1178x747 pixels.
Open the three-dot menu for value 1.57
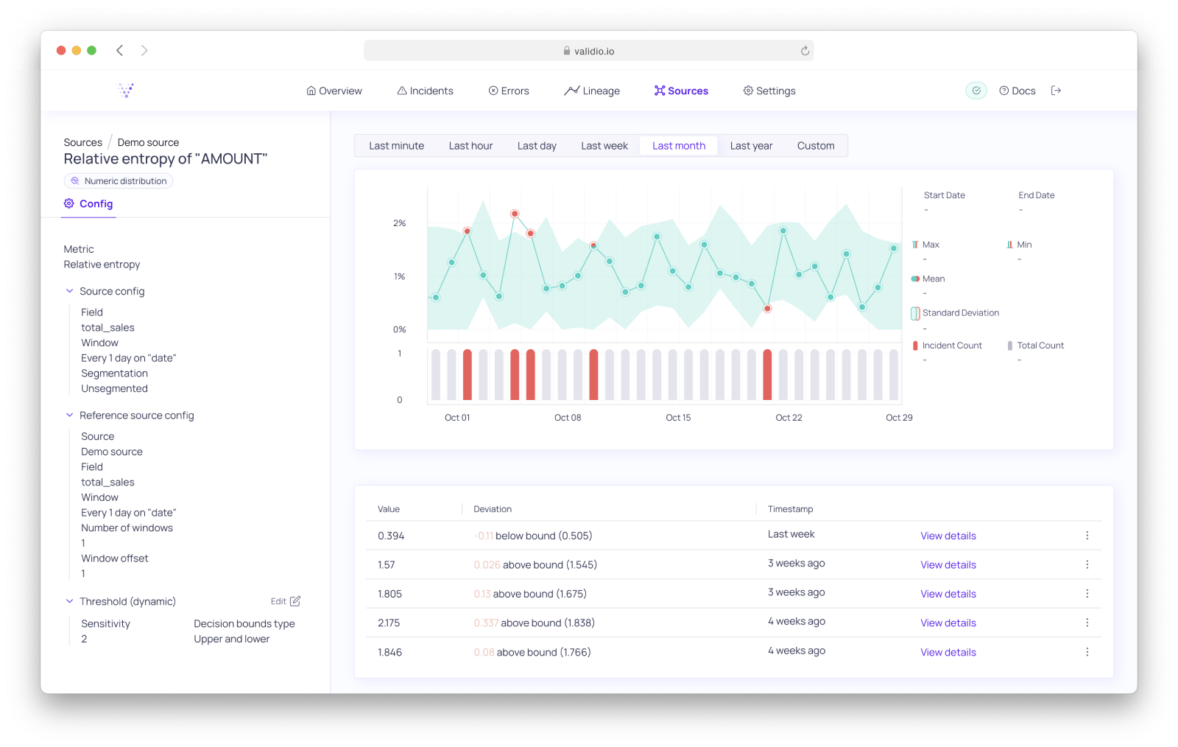[x=1087, y=564]
